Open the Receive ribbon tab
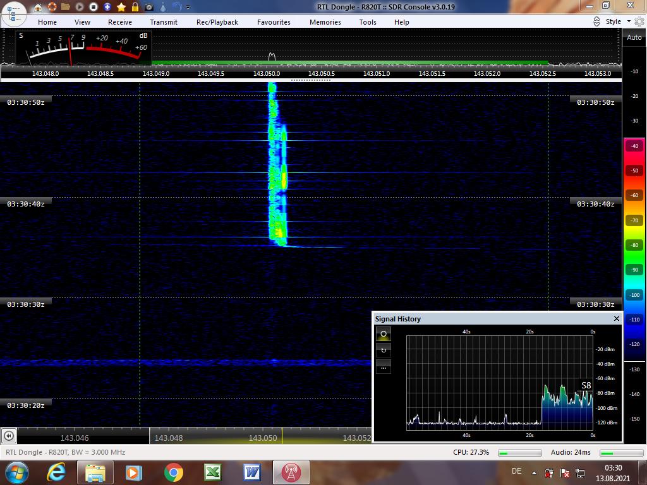Viewport: 647px width, 485px height. 119,22
